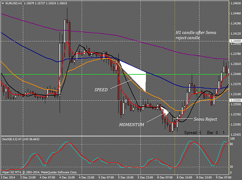Click the '9 Dec 07:00' time label
This screenshot has width=242, height=180.
[x=224, y=177]
